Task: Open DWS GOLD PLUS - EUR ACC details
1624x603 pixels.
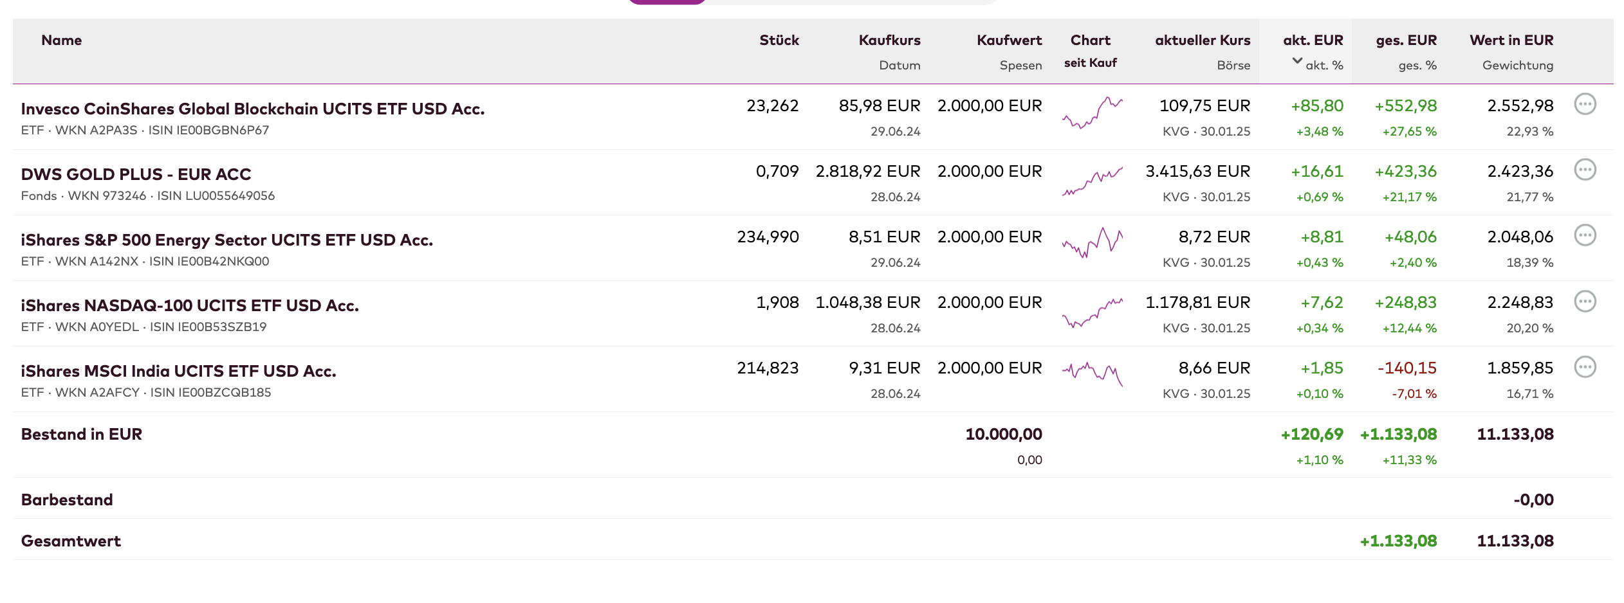Action: click(x=136, y=174)
